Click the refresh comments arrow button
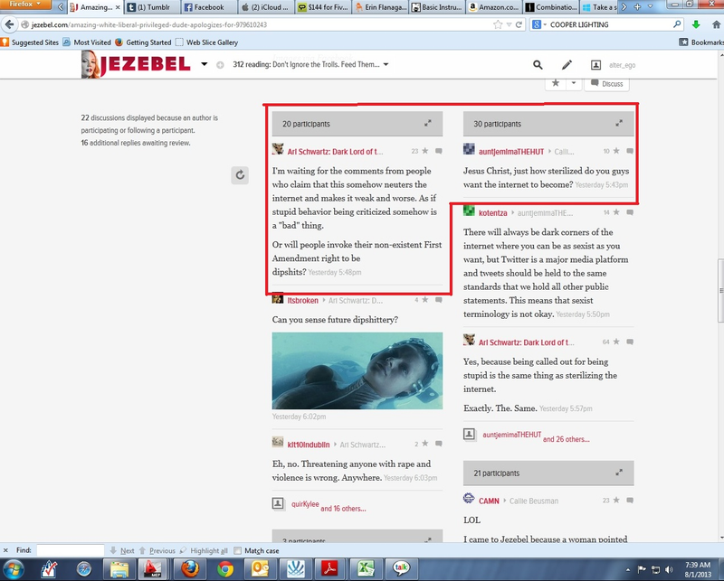Viewport: 724px width, 581px height. pos(240,175)
